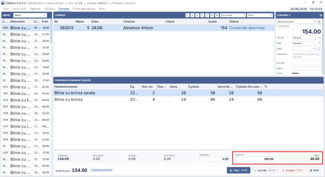
Task: Click the Ora platii field
Action: (x=306, y=63)
